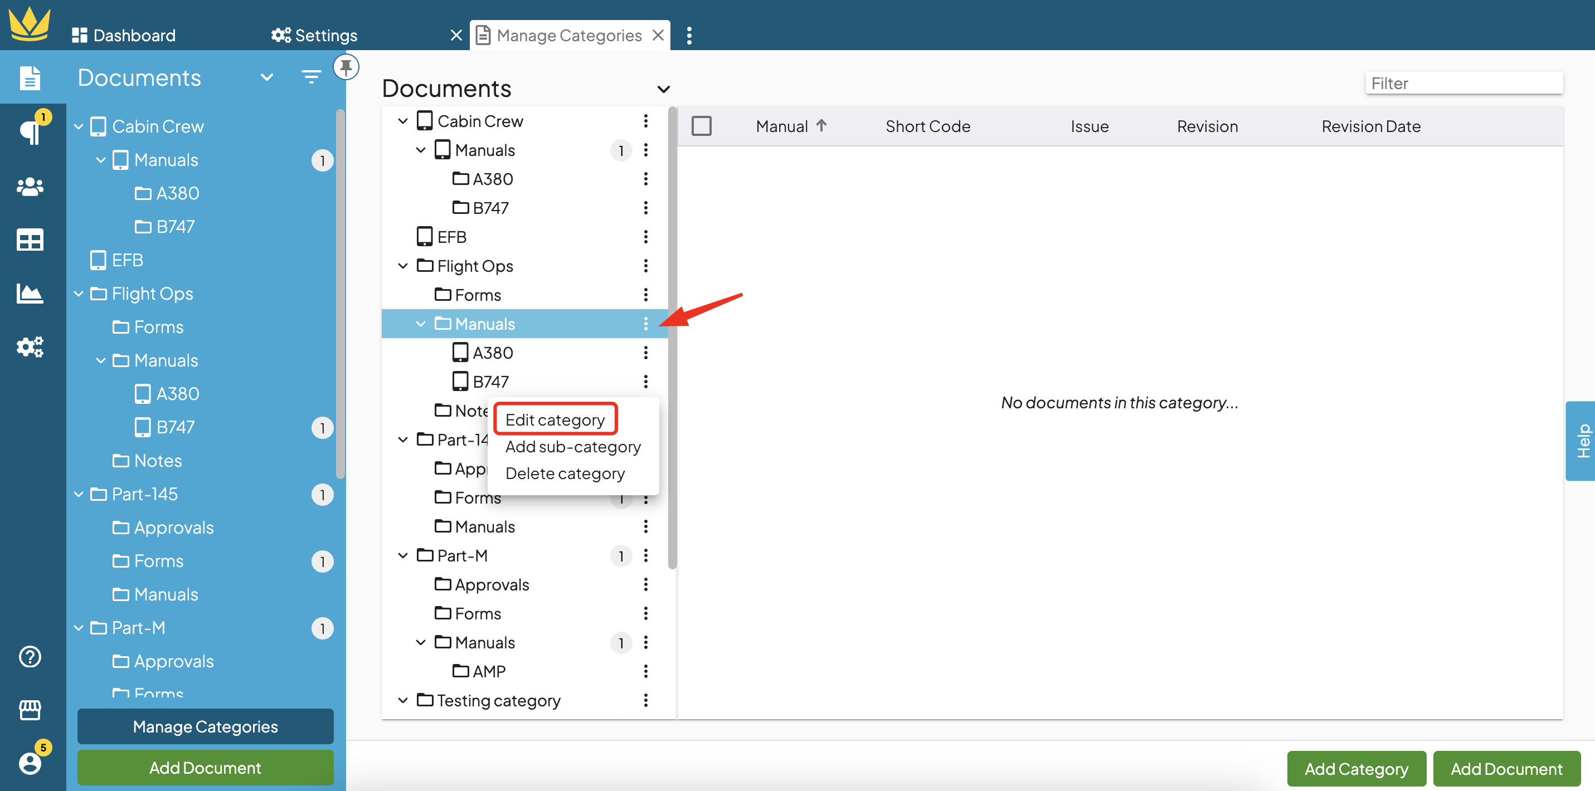Click the filter lines icon beside Documents
The image size is (1595, 791).
[x=311, y=77]
